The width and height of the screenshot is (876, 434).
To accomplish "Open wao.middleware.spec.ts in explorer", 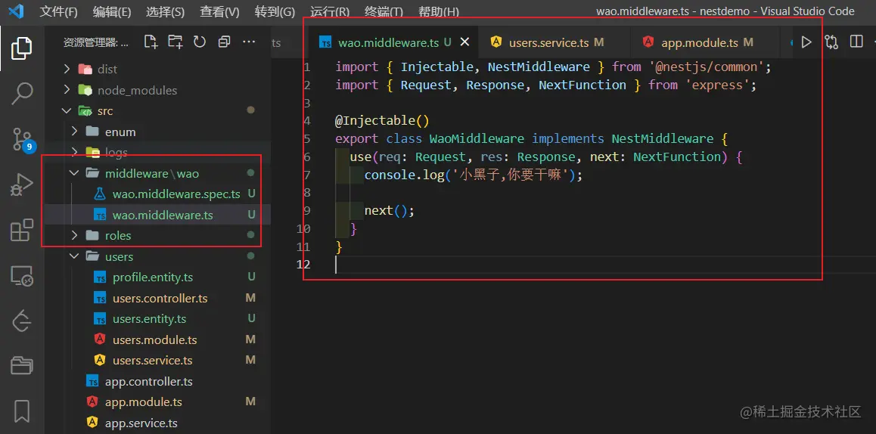I will point(176,194).
